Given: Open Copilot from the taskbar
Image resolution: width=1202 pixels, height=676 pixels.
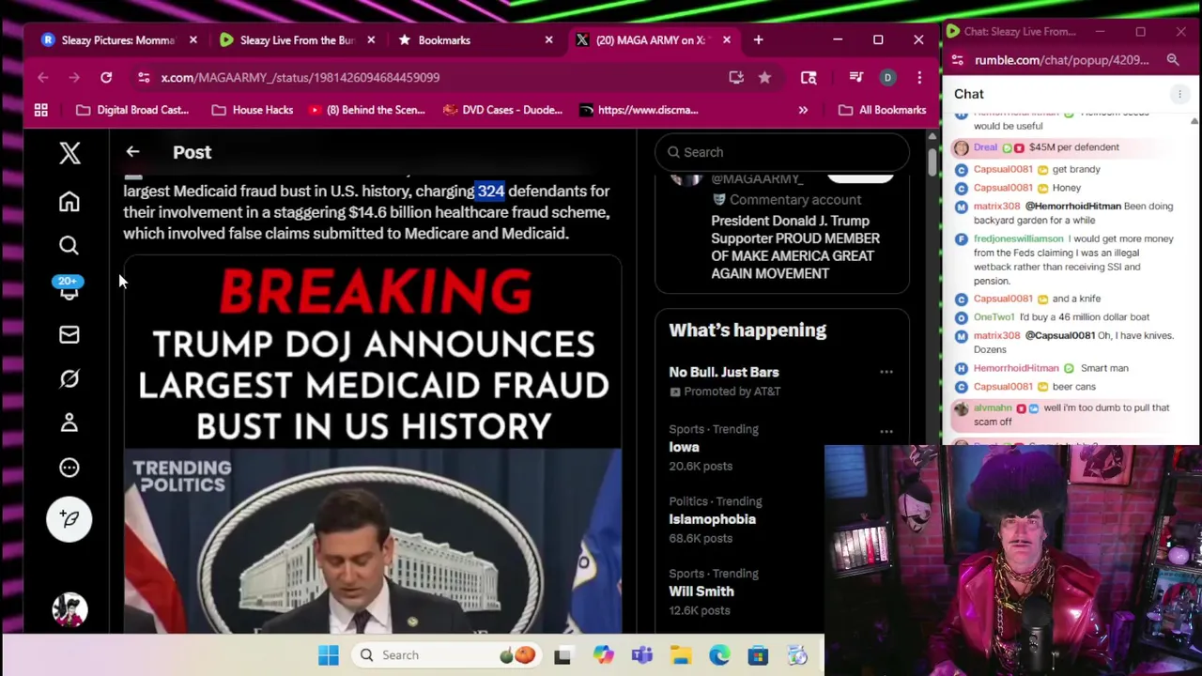Looking at the screenshot, I should (x=602, y=655).
